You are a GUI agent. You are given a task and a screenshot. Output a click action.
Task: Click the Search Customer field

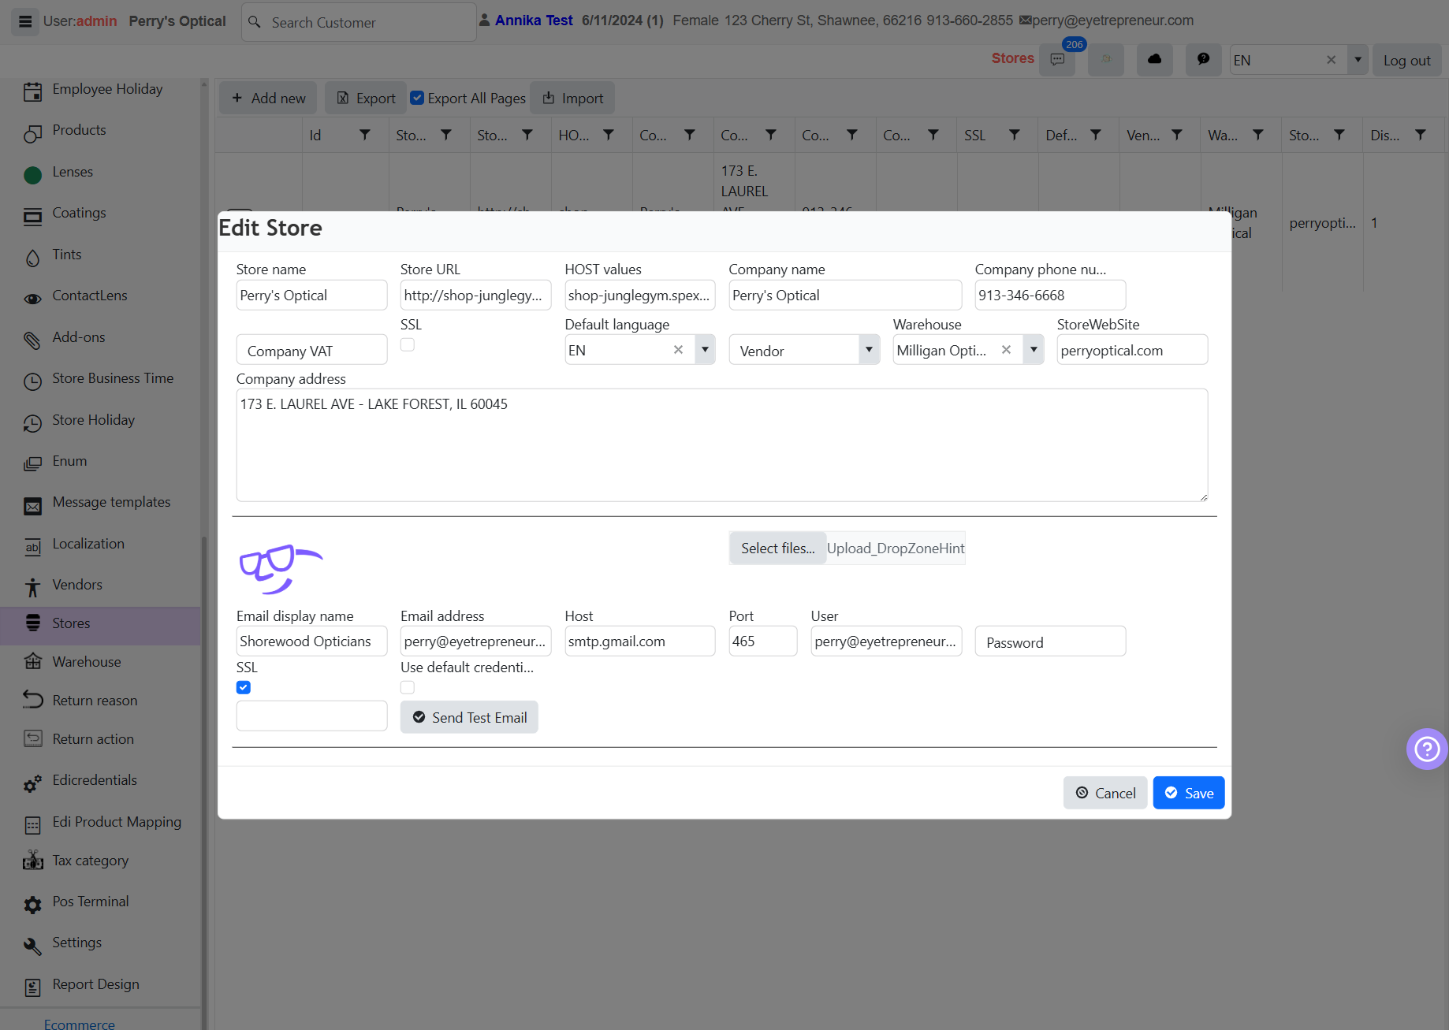coord(359,22)
